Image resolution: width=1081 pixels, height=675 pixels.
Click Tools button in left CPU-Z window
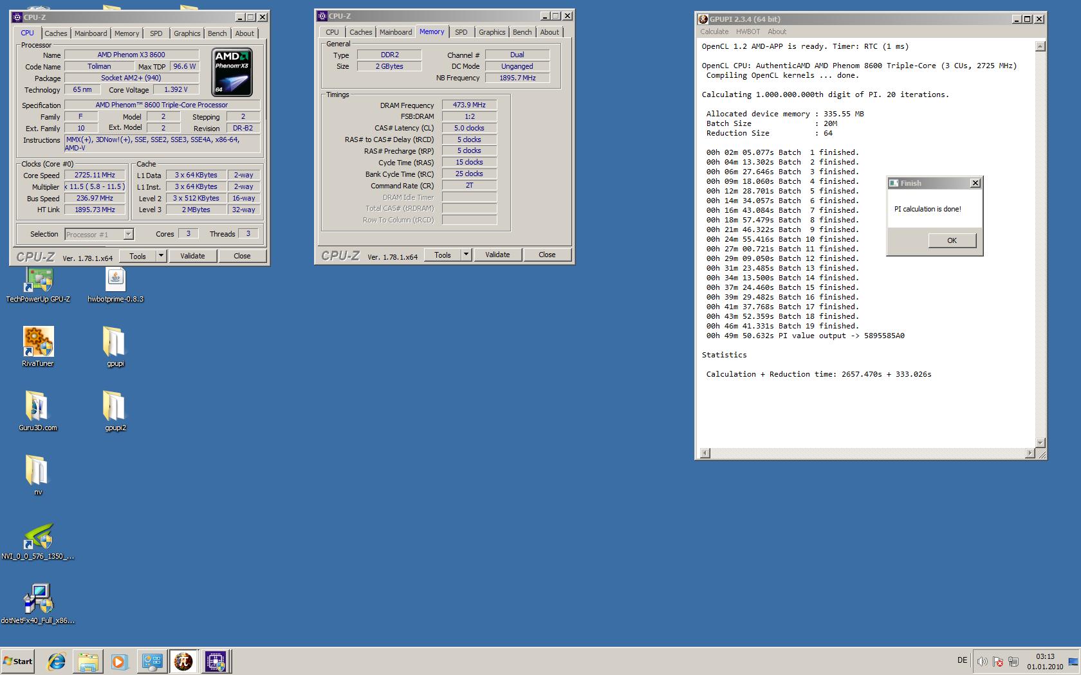[x=138, y=256]
